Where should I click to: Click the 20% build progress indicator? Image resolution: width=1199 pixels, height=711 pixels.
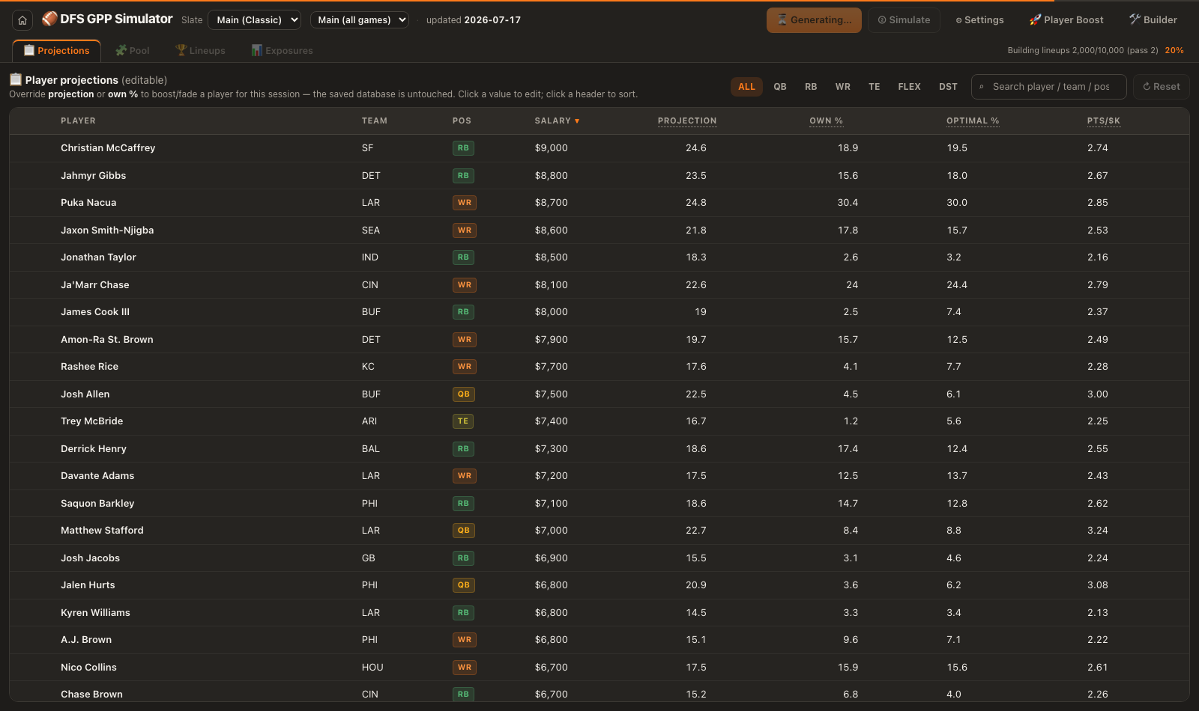click(x=1174, y=50)
